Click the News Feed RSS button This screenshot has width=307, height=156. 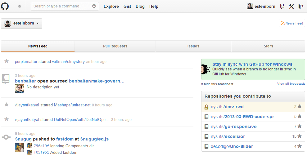pyautogui.click(x=292, y=23)
